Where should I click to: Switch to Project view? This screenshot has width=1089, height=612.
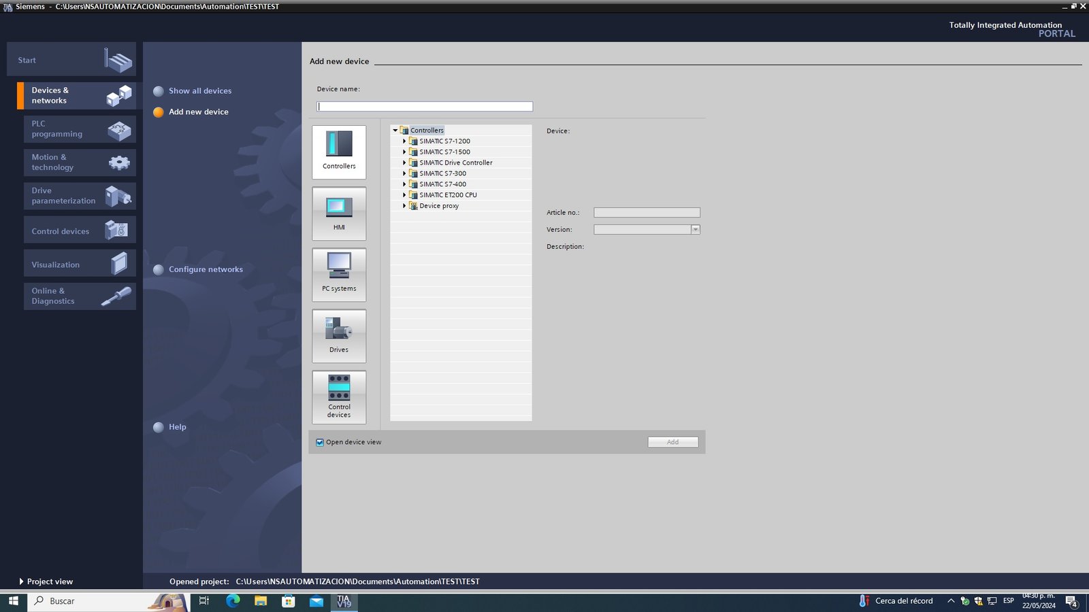(x=46, y=581)
